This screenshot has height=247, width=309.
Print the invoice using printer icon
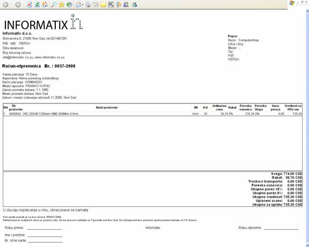(88, 4)
